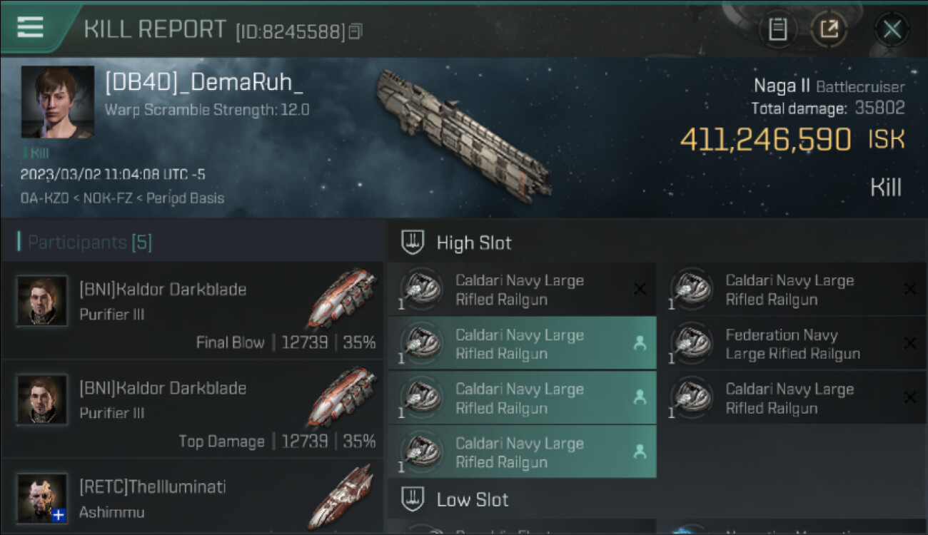The image size is (928, 535).
Task: Click the High Slot section icon
Action: click(x=413, y=243)
